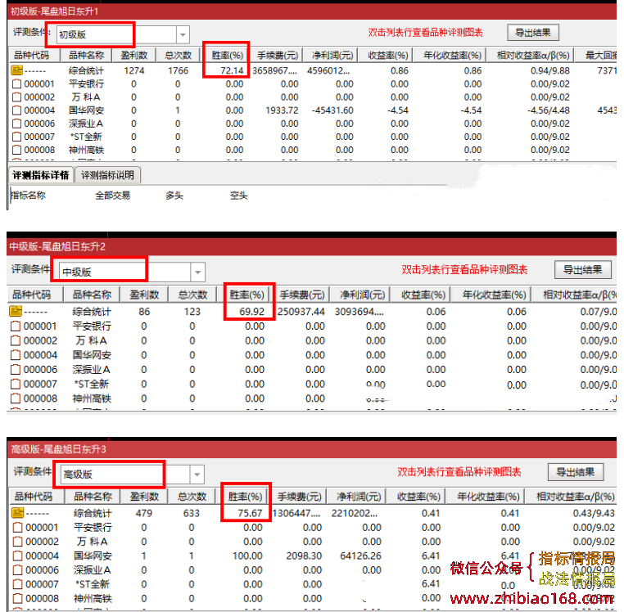The height and width of the screenshot is (612, 624).
Task: Click 品种名称 header in 初级版 window
Action: [x=86, y=56]
